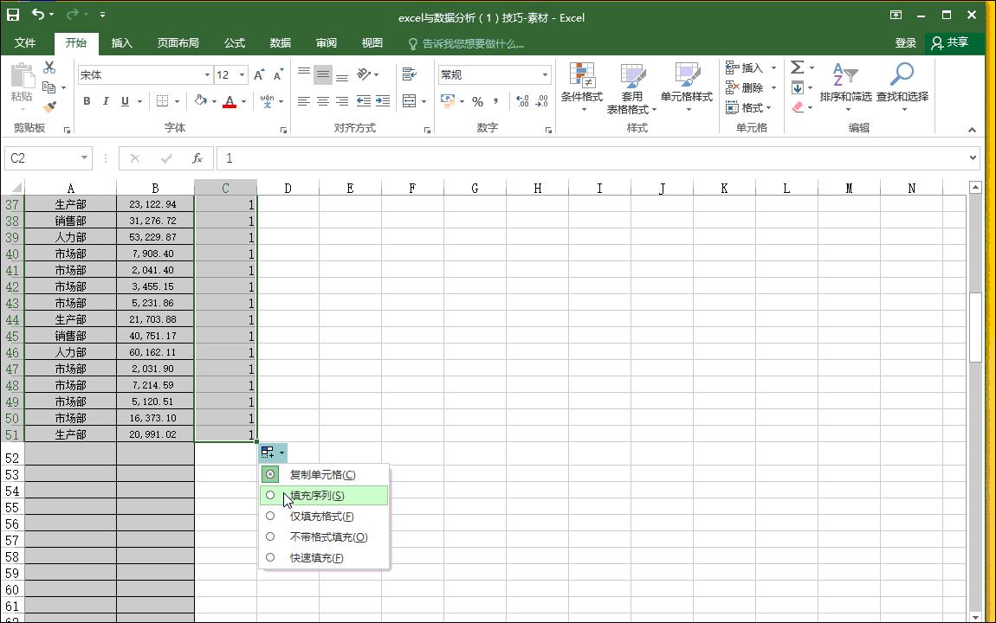
Task: Increase decimal places
Action: tap(522, 101)
